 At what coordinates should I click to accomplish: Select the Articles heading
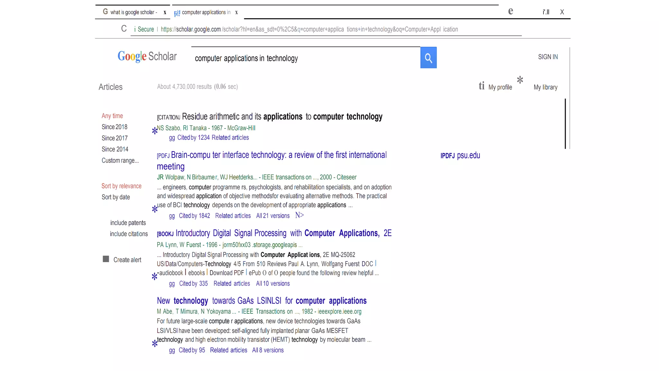[110, 87]
